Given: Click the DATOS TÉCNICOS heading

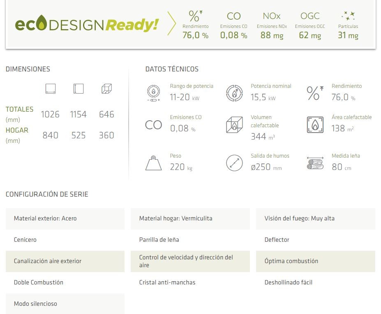Looking at the screenshot, I should click(x=172, y=69).
